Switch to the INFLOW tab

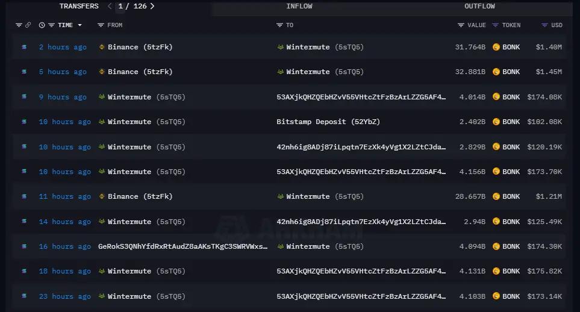299,6
